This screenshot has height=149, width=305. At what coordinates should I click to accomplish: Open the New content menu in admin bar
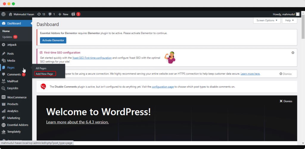(63, 14)
